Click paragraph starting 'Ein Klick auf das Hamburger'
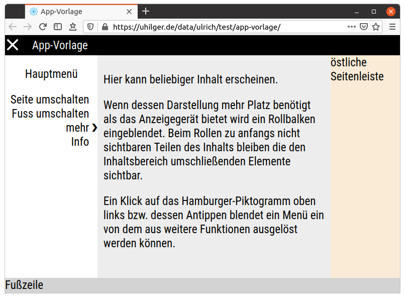The width and height of the screenshot is (405, 298). pyautogui.click(x=214, y=222)
